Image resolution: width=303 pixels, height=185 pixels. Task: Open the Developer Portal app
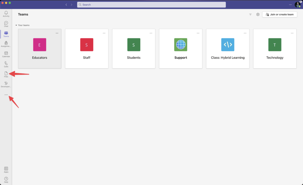pyautogui.click(x=6, y=85)
